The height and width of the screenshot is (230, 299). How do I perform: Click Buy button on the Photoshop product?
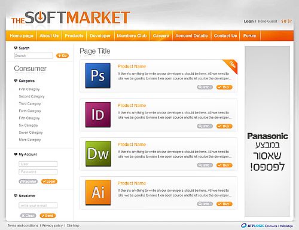(224, 87)
